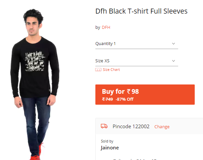Click the DFH brand link

pyautogui.click(x=106, y=27)
